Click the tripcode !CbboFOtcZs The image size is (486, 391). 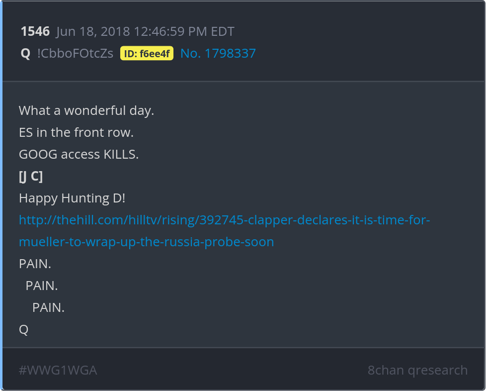point(75,54)
